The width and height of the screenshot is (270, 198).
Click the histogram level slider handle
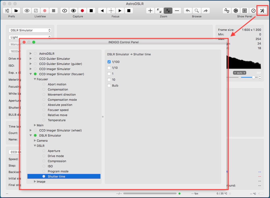(x=253, y=77)
